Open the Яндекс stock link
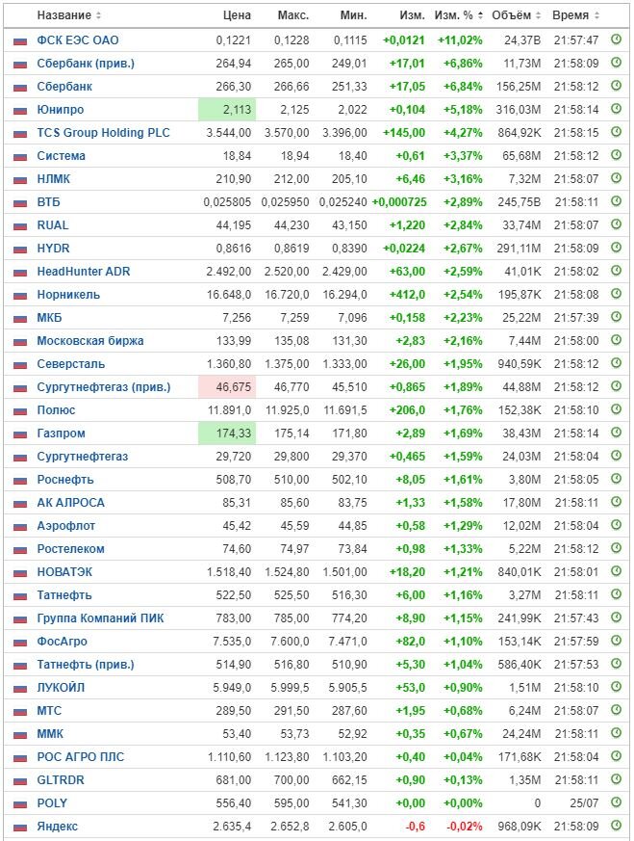 (58, 826)
